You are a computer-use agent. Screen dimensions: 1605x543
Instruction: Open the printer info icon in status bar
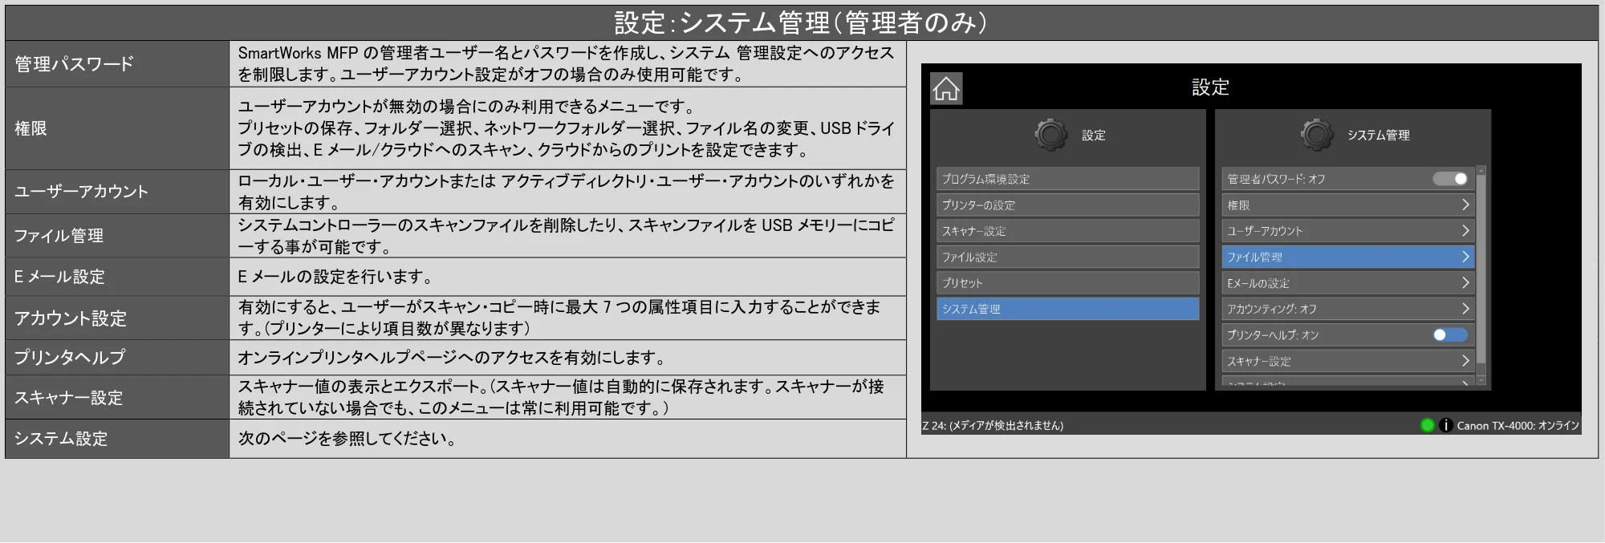click(1445, 425)
